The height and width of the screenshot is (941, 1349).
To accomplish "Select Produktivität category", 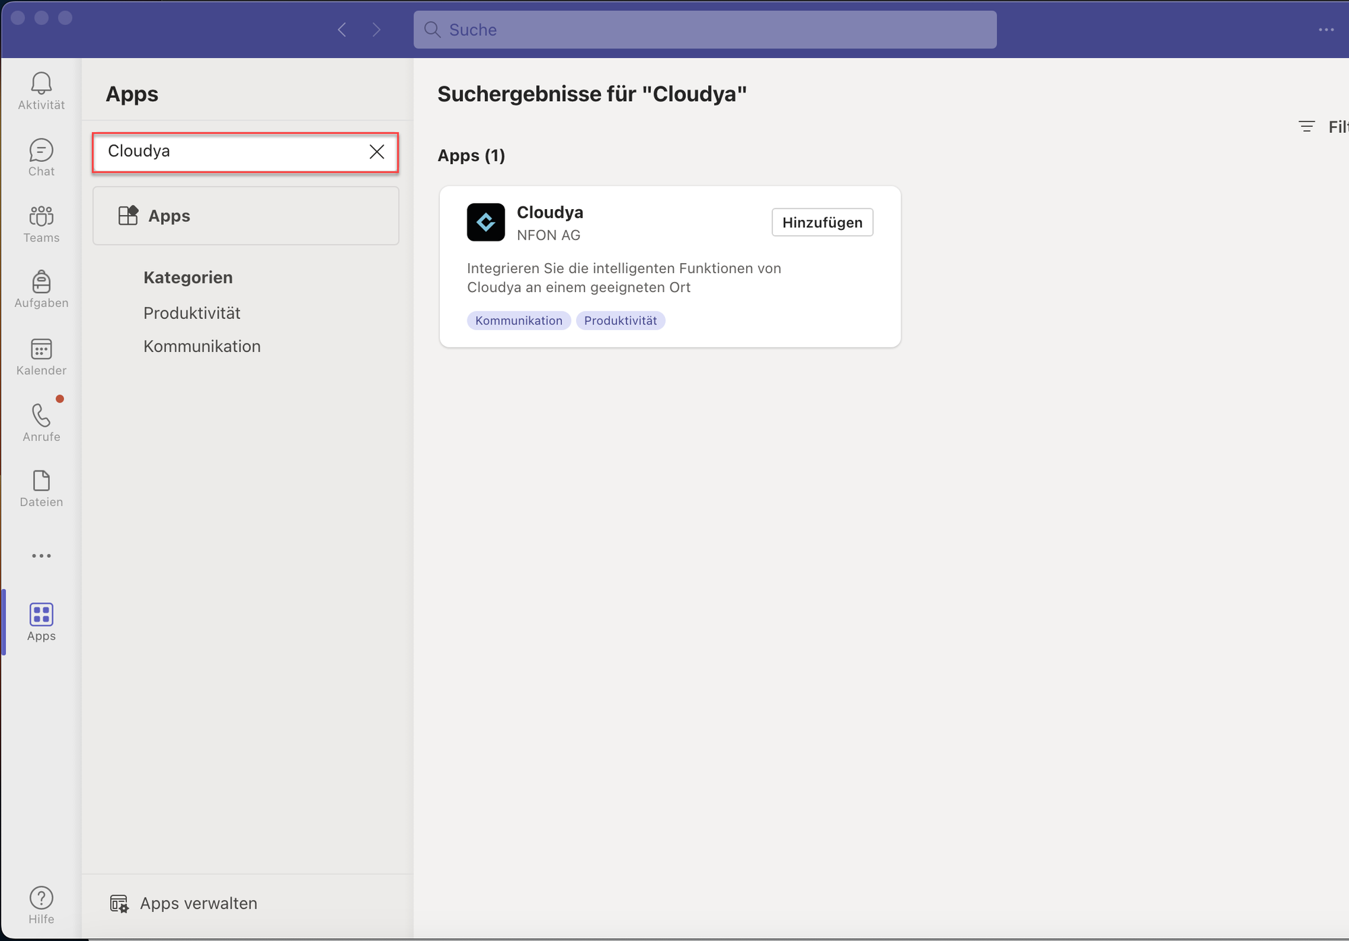I will [x=192, y=313].
